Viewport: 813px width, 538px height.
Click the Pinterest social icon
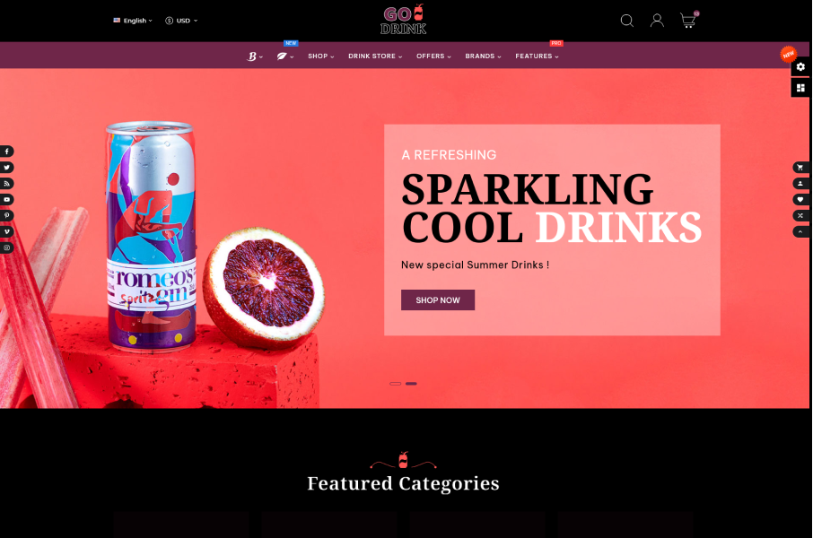7,215
